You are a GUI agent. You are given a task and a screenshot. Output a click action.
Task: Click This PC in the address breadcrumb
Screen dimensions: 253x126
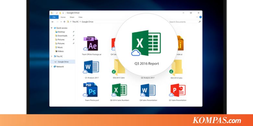[75, 22]
